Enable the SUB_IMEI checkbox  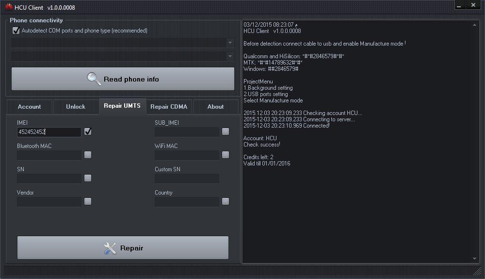pyautogui.click(x=226, y=131)
